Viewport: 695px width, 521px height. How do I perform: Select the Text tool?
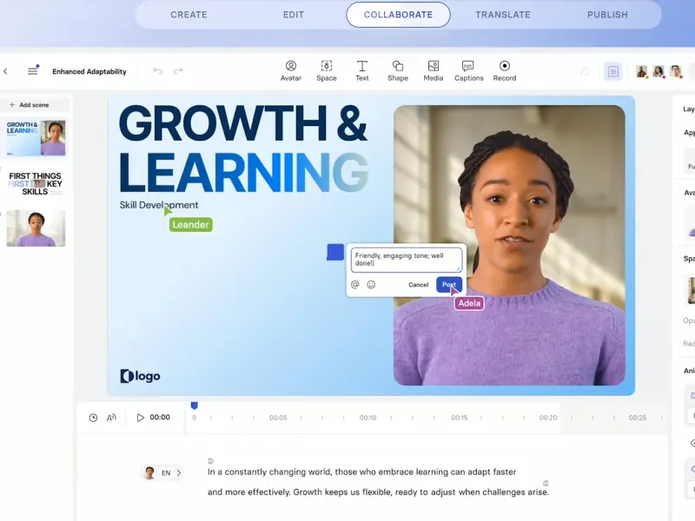point(362,71)
